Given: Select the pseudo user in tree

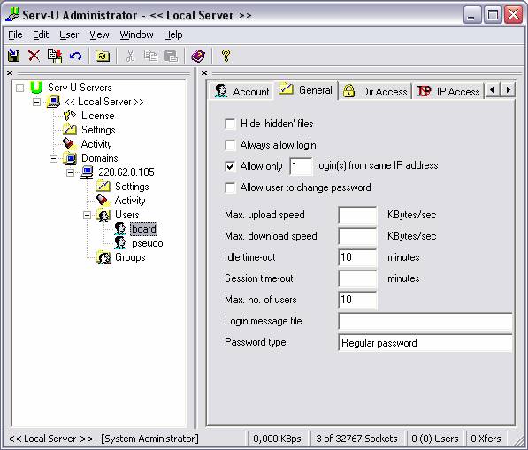Looking at the screenshot, I should pyautogui.click(x=147, y=243).
